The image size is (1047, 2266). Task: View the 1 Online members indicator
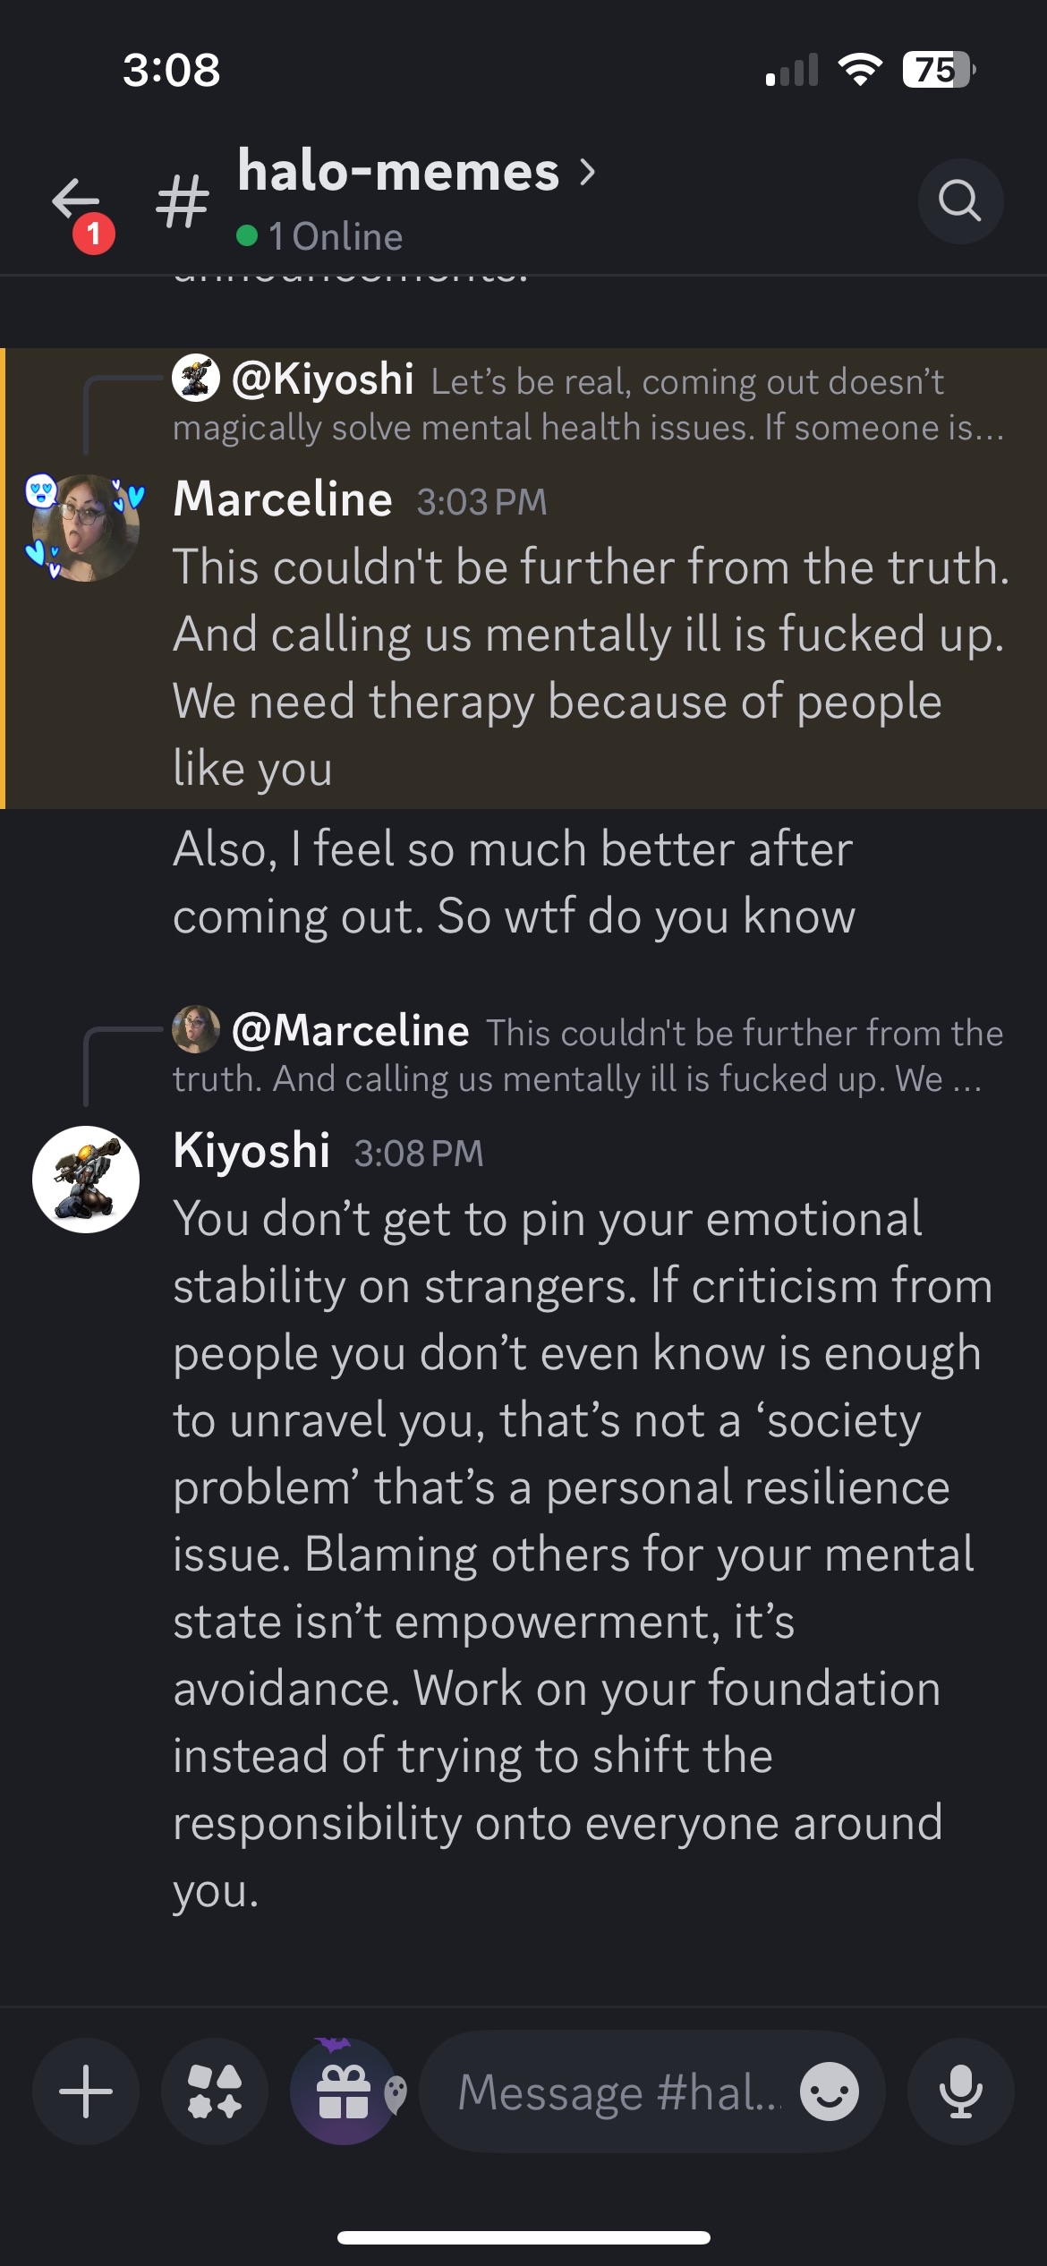pos(320,237)
